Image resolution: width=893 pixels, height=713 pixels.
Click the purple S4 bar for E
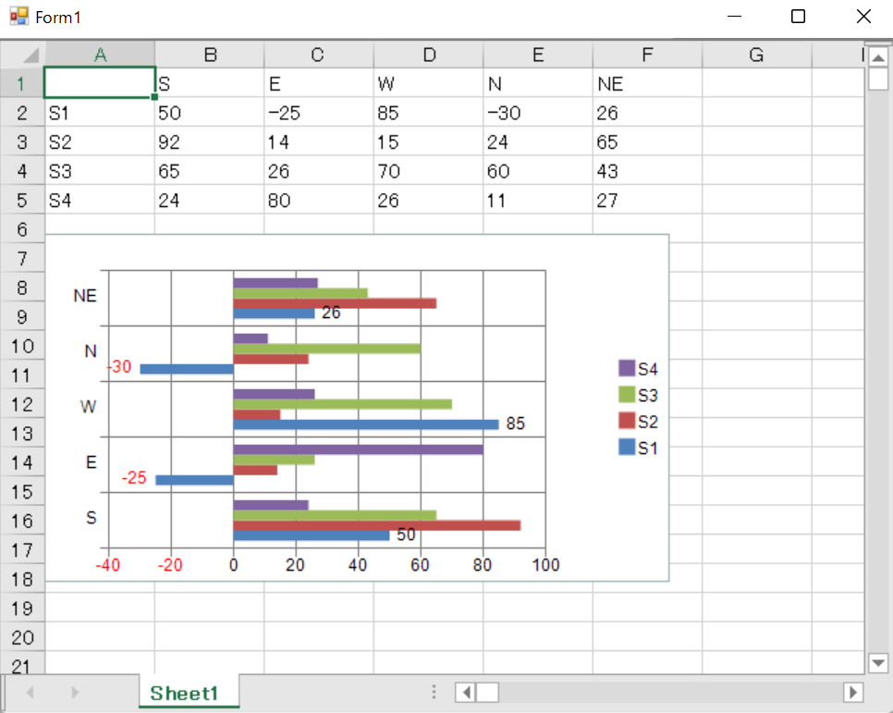[359, 449]
